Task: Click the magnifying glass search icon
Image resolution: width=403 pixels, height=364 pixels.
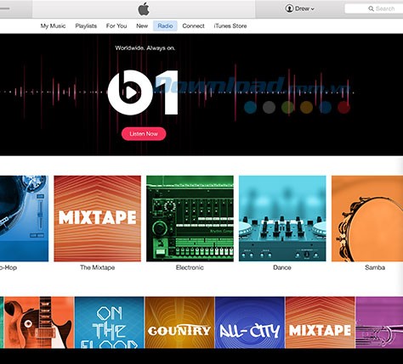Action: tap(371, 8)
